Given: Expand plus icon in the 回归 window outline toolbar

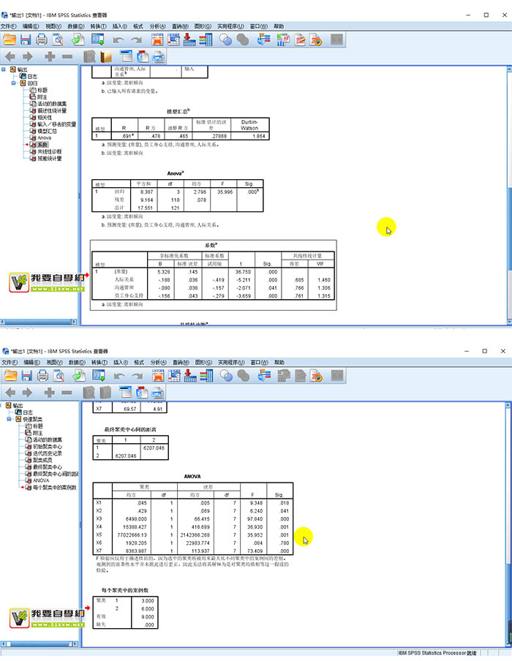Looking at the screenshot, I should click(50, 56).
